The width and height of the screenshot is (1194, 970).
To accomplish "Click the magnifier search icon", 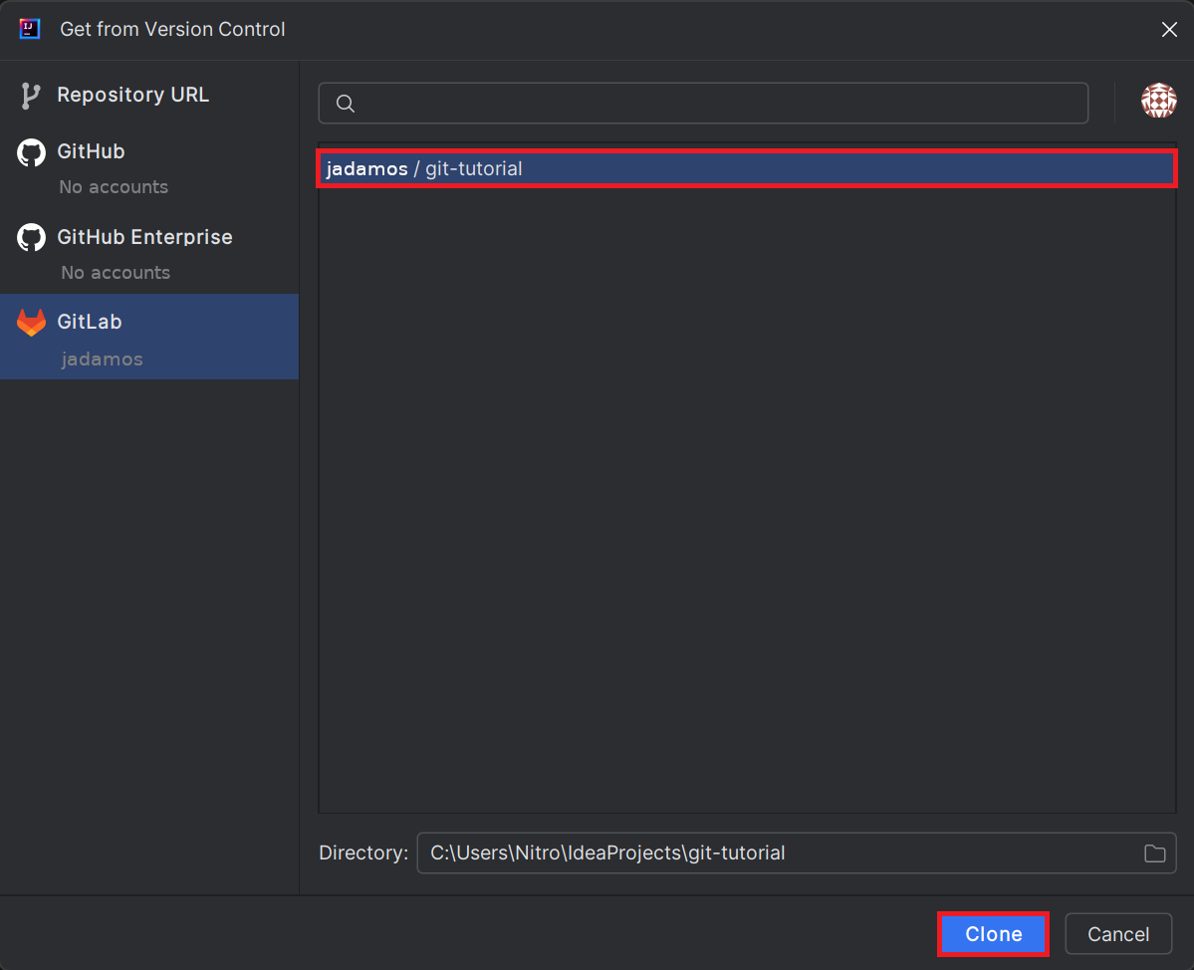I will click(346, 104).
